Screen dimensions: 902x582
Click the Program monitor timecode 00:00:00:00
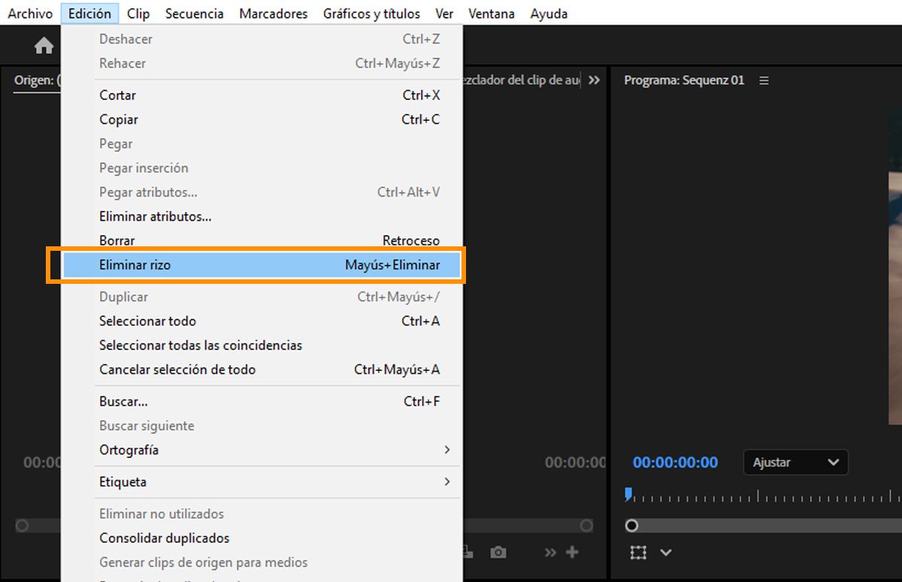click(x=675, y=463)
